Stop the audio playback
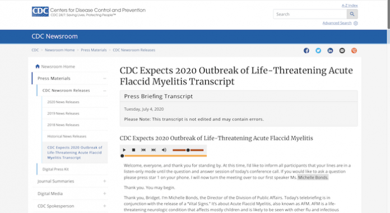Viewport: 390px width, 213px height. 133,150
